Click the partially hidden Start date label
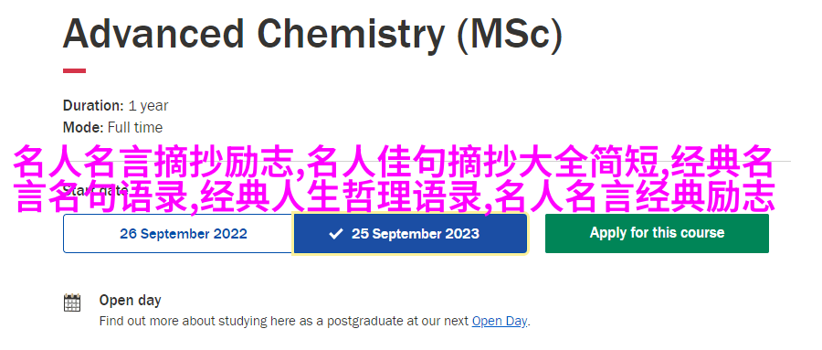Viewport: 822px width, 350px height. [95, 189]
